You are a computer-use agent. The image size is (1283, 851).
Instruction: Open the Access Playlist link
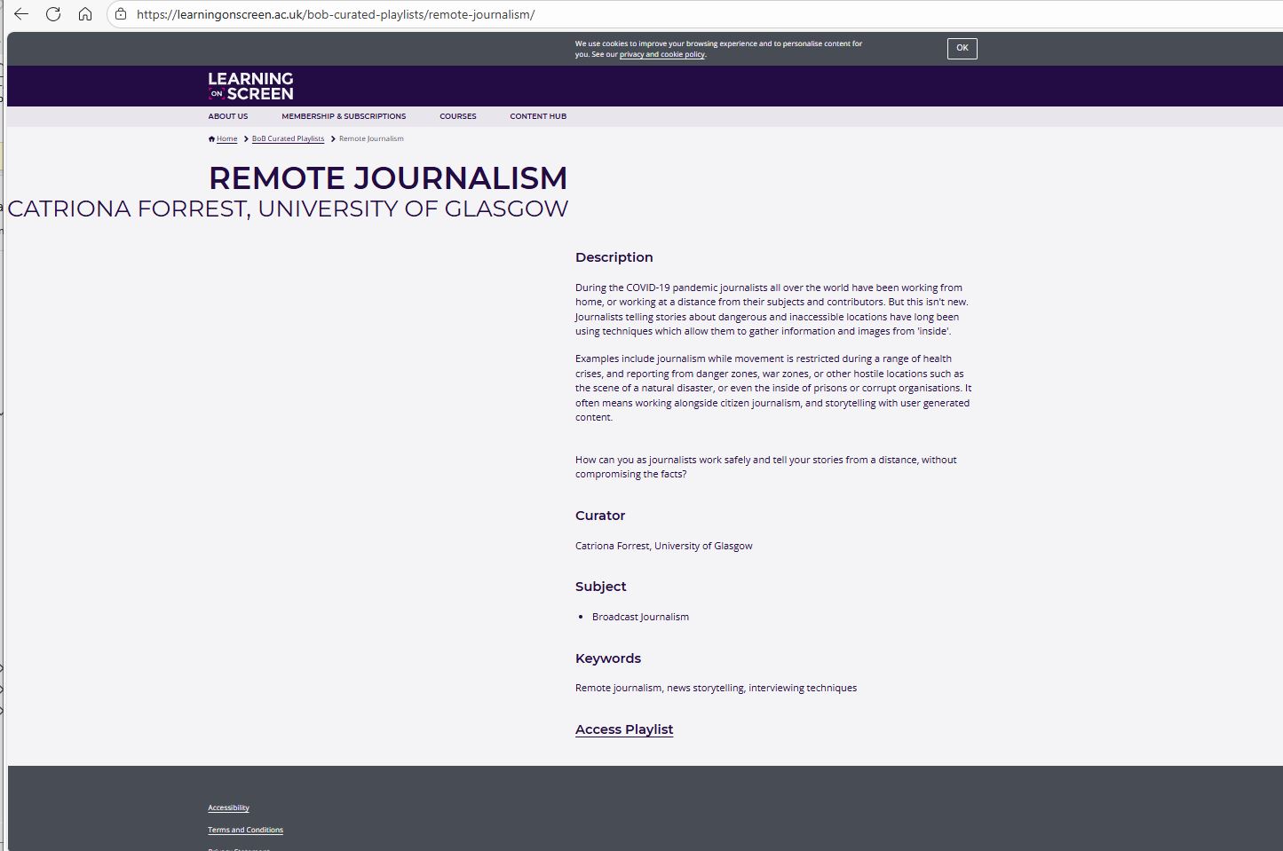(624, 729)
